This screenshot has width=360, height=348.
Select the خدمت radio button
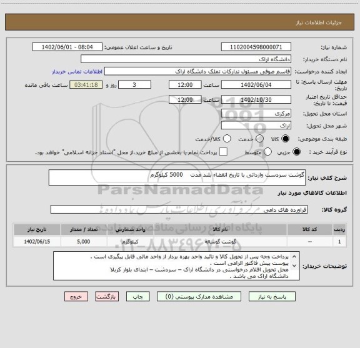pos(259,139)
